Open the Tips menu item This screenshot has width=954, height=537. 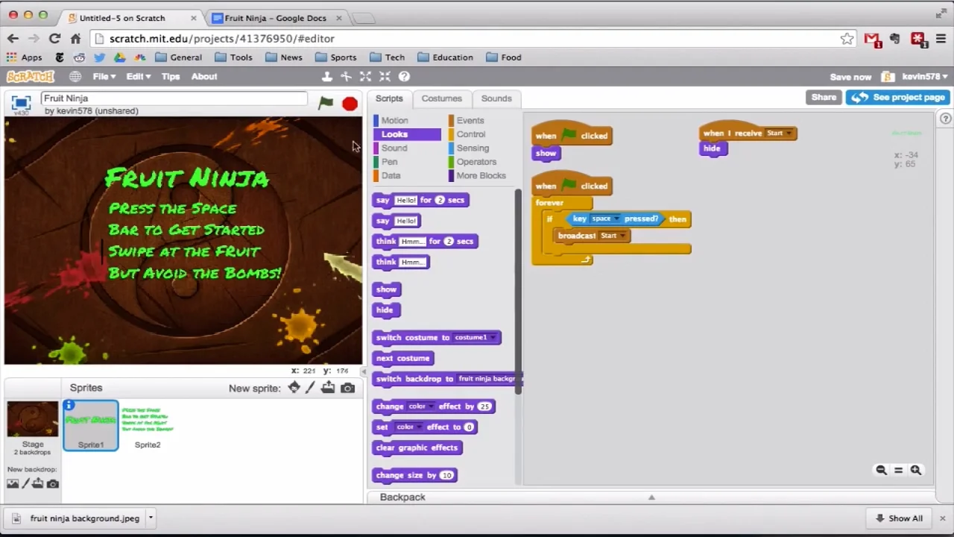point(171,76)
